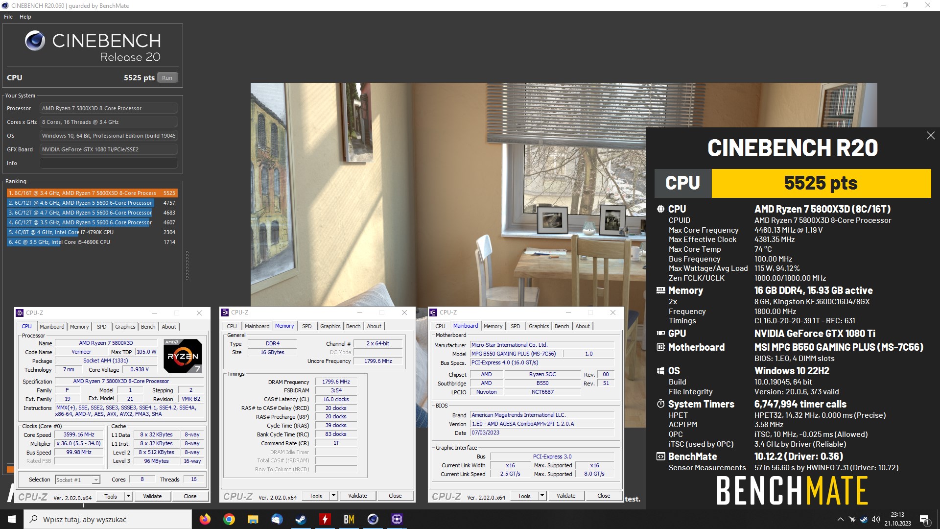Click the taskbar clock showing 23:13
The image size is (940, 529).
pos(897,519)
